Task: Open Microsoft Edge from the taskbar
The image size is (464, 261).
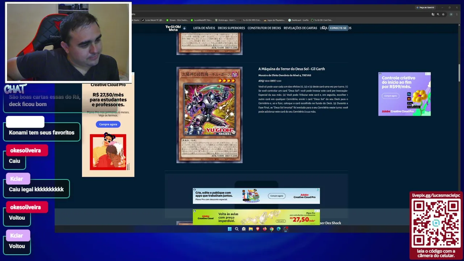Action: [278, 229]
